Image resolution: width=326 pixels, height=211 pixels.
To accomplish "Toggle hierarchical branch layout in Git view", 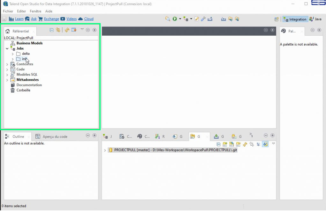I will point(258,144).
